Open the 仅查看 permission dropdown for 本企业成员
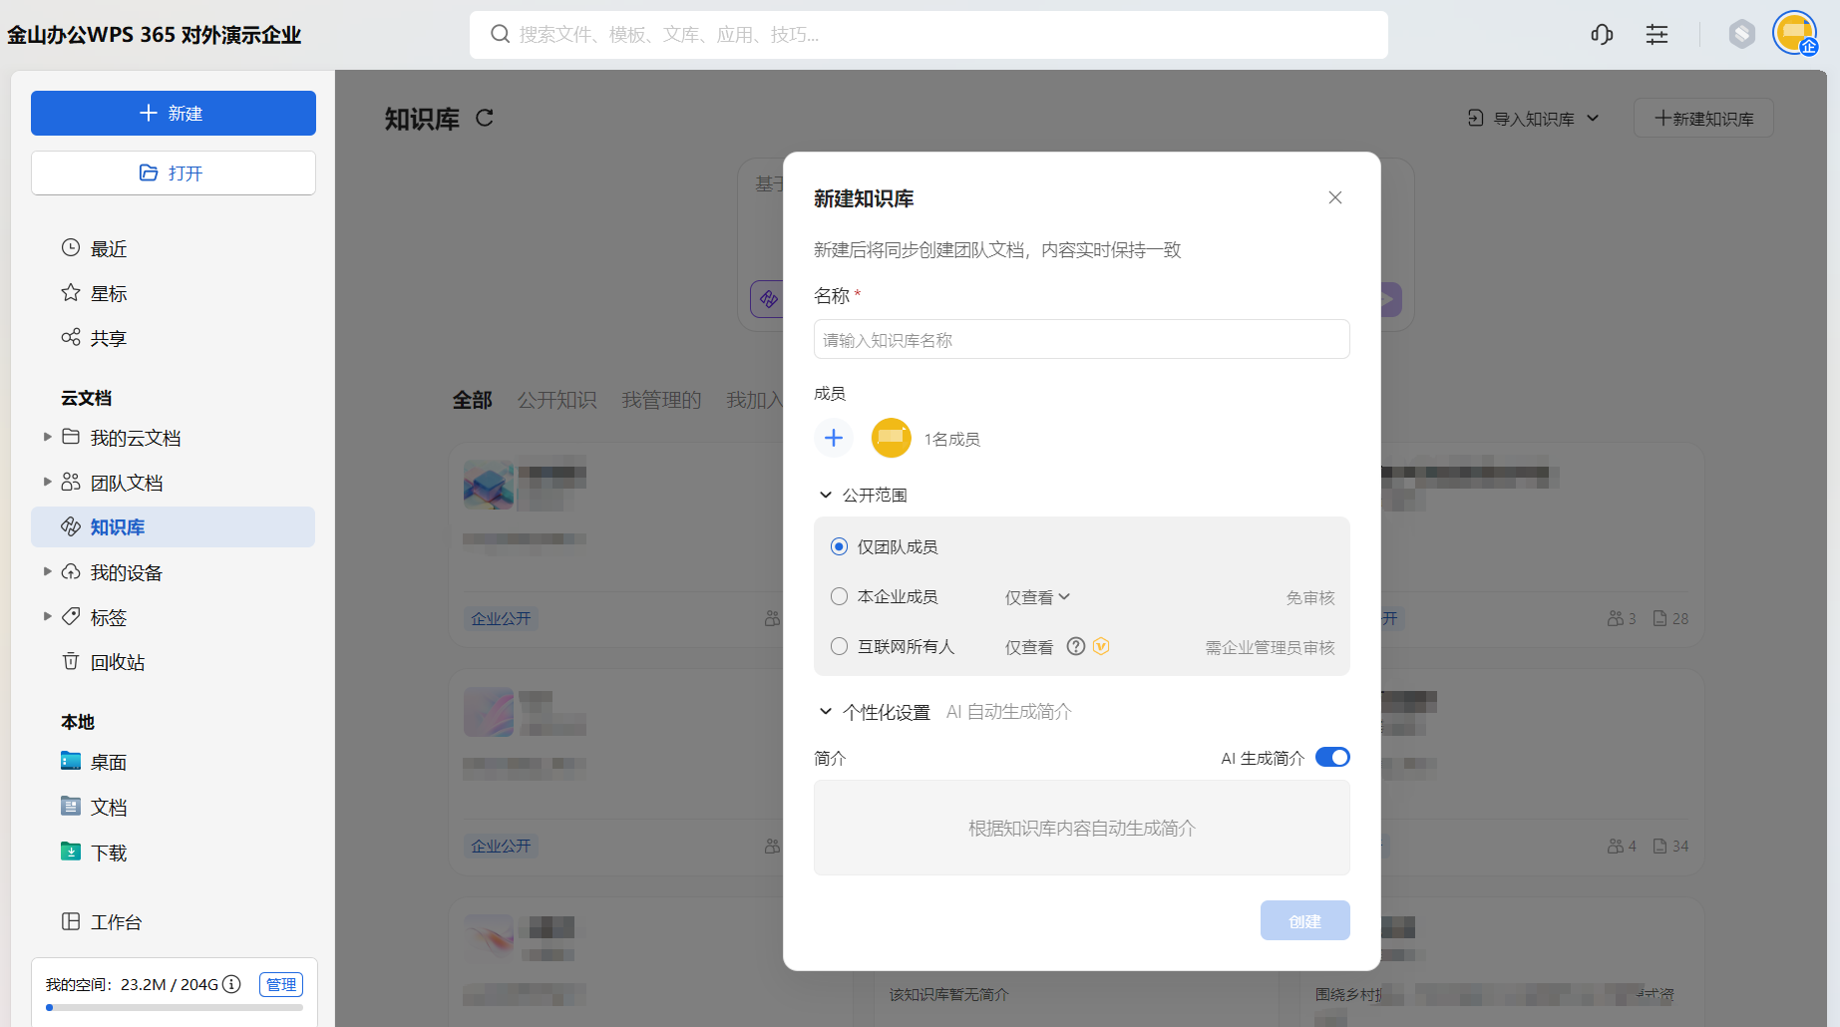Viewport: 1840px width, 1027px height. [x=1037, y=597]
